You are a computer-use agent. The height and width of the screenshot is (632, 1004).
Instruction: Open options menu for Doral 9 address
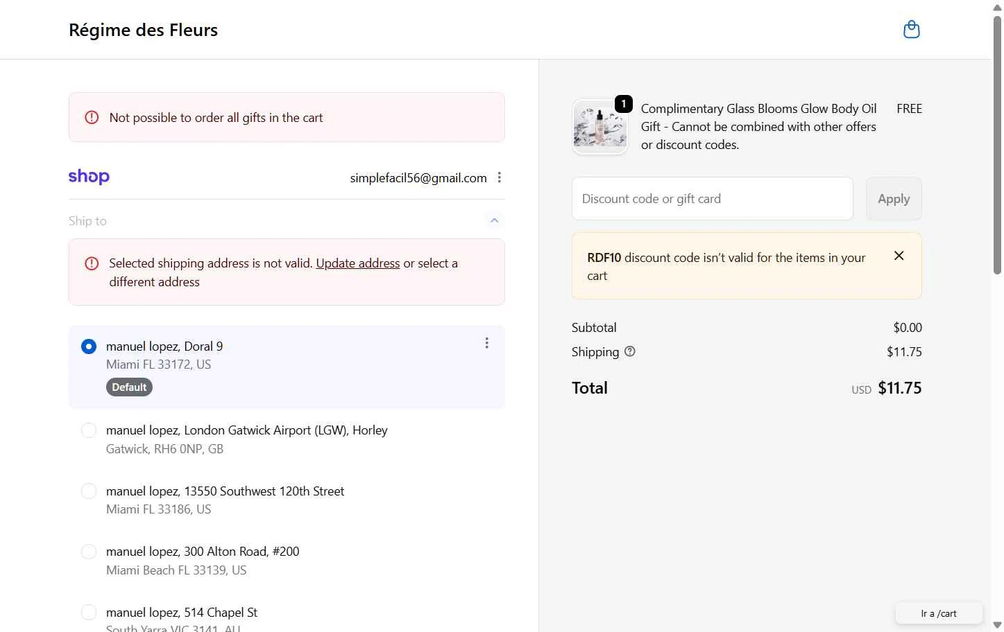point(486,343)
